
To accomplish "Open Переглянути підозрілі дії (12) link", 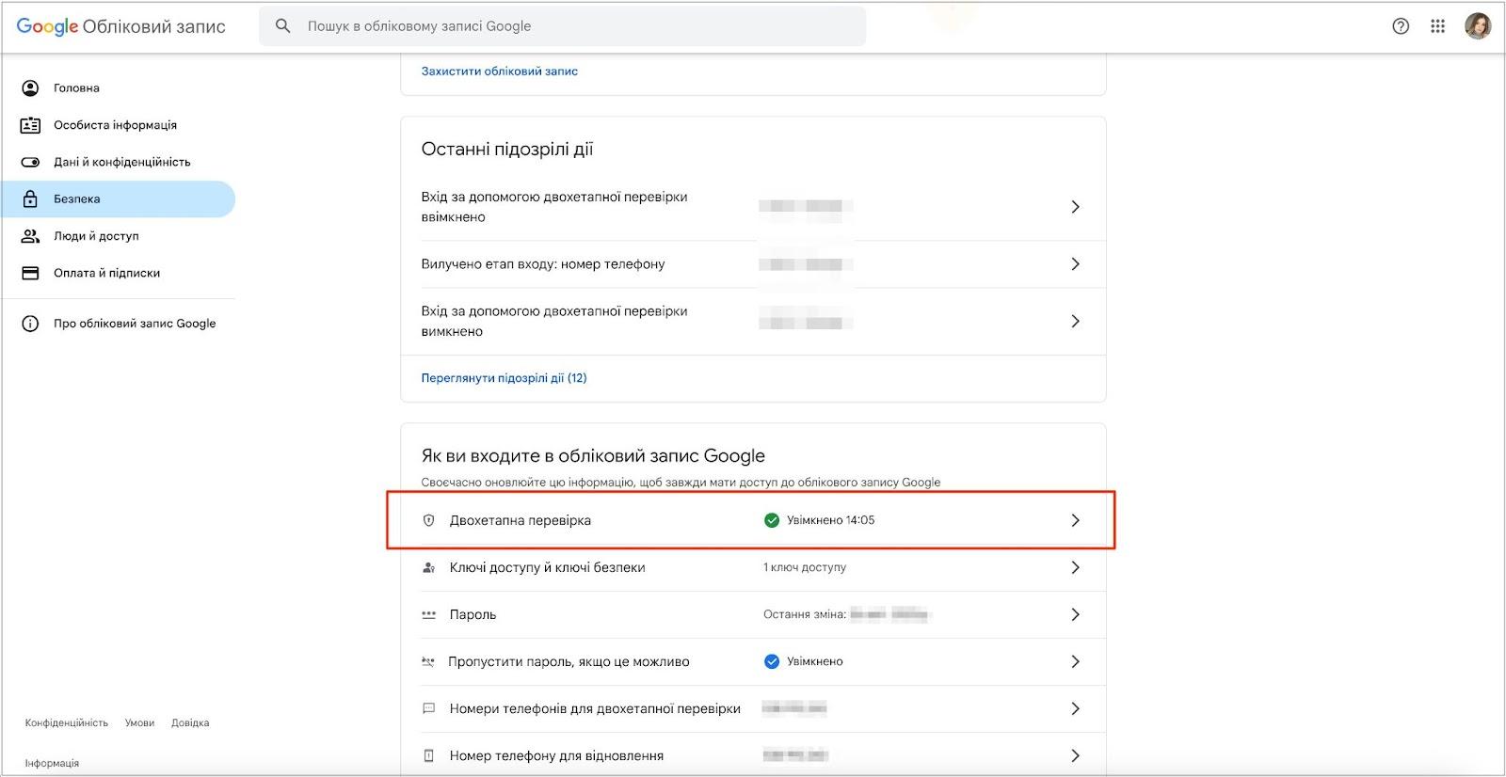I will [x=504, y=378].
